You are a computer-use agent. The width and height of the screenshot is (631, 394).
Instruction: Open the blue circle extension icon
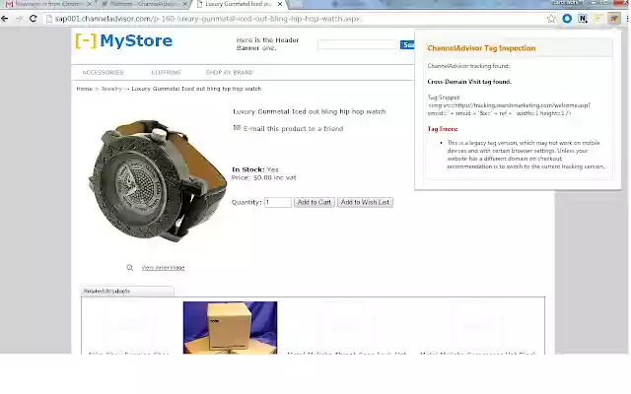tap(567, 19)
